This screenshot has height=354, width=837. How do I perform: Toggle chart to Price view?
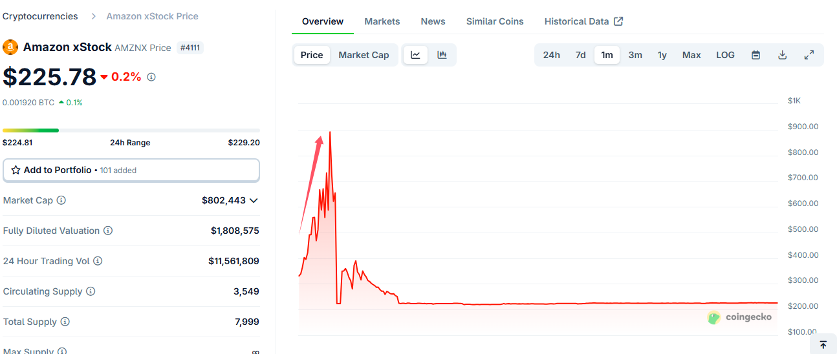click(x=312, y=55)
